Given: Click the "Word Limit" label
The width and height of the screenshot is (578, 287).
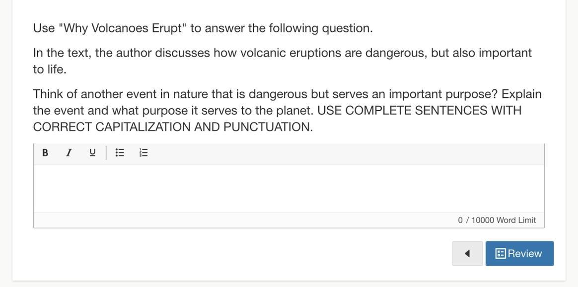Looking at the screenshot, I should 516,220.
